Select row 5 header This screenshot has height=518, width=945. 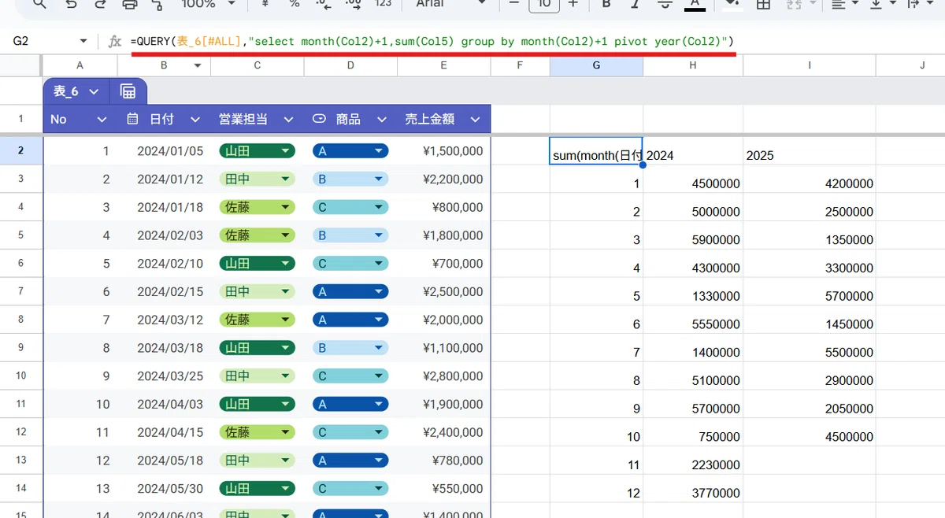[x=21, y=235]
